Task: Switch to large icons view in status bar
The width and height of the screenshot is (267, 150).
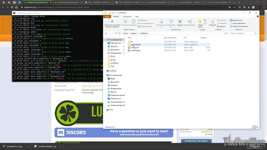Action: (257, 127)
